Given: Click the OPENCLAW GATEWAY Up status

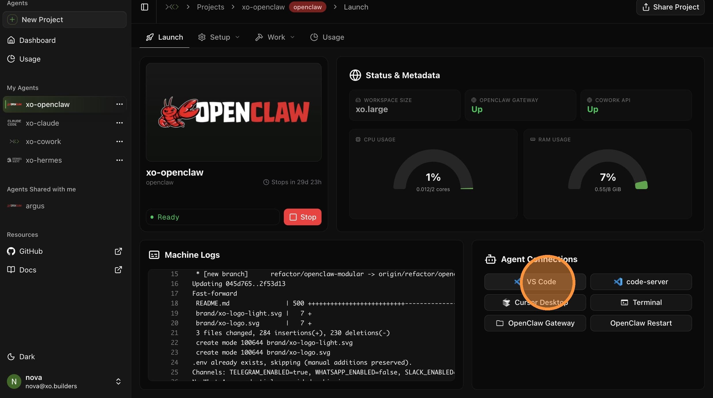Looking at the screenshot, I should click(x=477, y=109).
